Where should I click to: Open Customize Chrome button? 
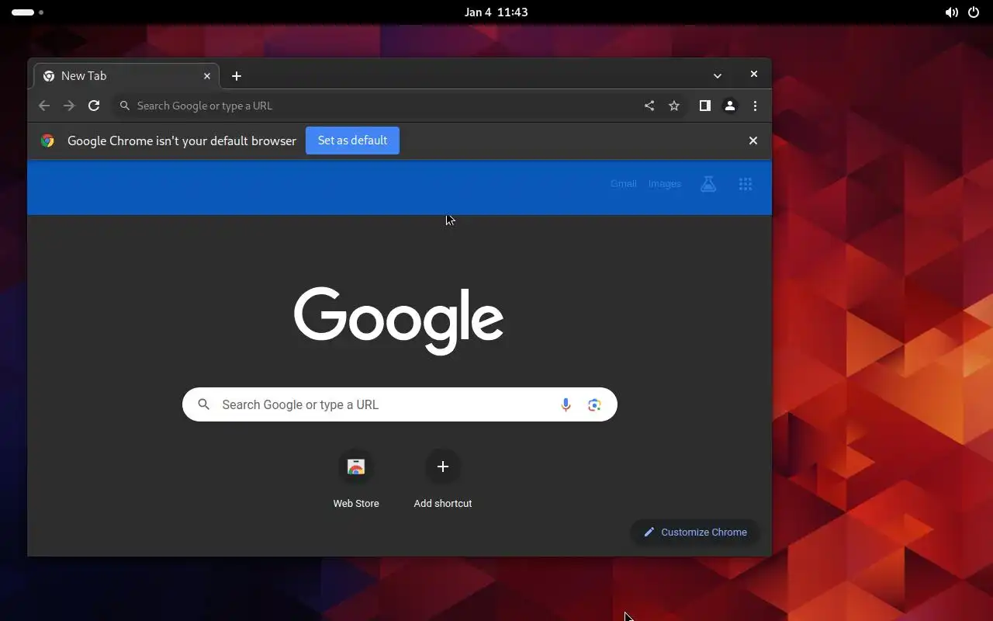pos(695,532)
